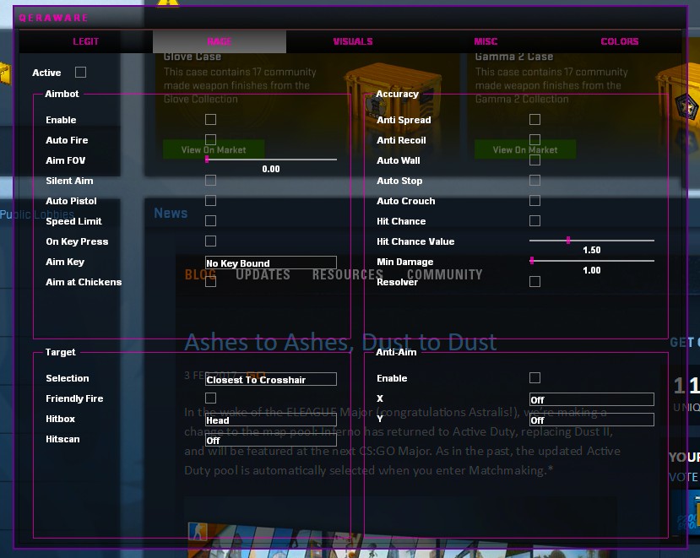Click View On Market under Glove Case
Image resolution: width=700 pixels, height=558 pixels.
[x=214, y=149]
